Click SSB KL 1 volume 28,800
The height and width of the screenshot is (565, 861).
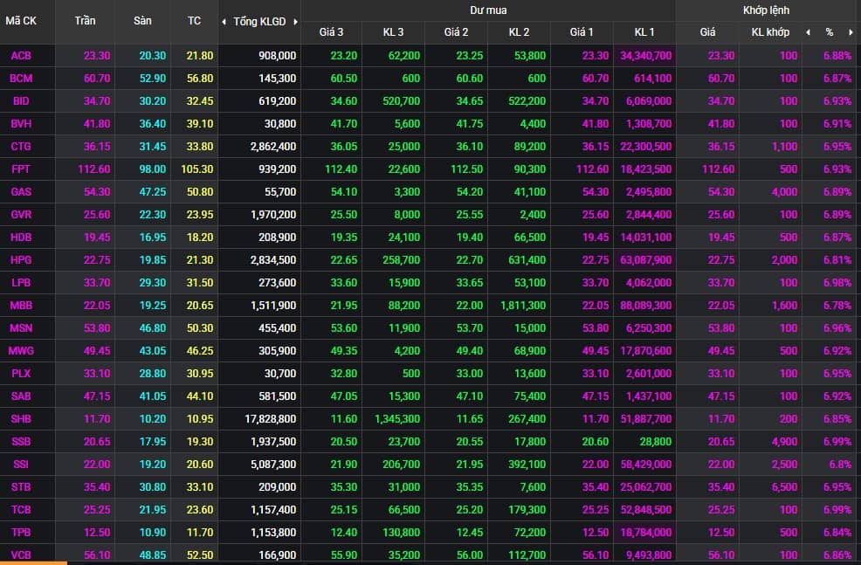pyautogui.click(x=656, y=442)
